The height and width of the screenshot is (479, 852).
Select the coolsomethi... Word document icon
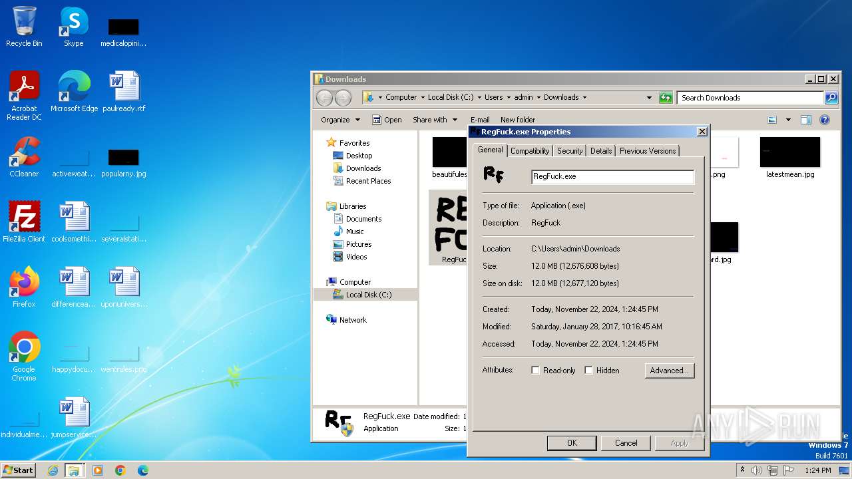[74, 222]
